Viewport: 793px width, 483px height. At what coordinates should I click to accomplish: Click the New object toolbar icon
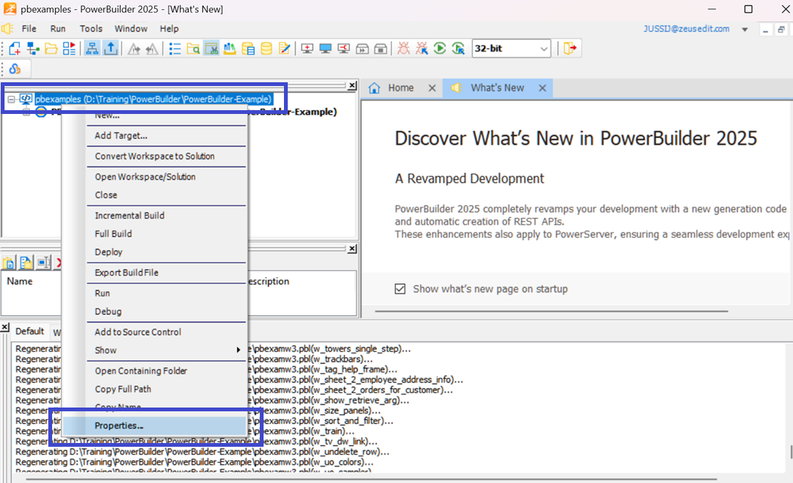pyautogui.click(x=14, y=48)
